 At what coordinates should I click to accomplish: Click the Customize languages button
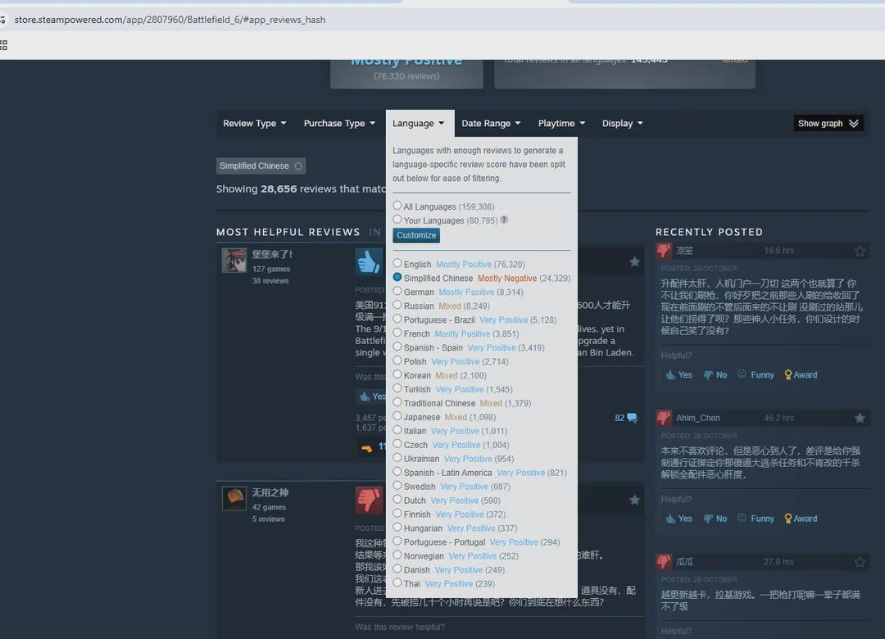pyautogui.click(x=416, y=235)
